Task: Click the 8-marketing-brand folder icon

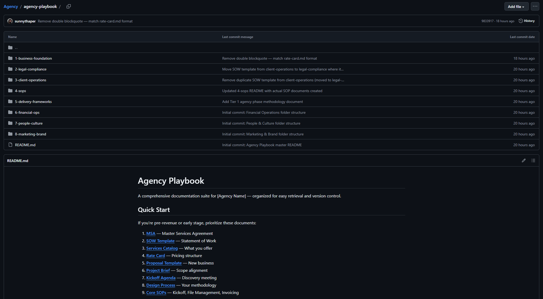Action: (x=10, y=134)
